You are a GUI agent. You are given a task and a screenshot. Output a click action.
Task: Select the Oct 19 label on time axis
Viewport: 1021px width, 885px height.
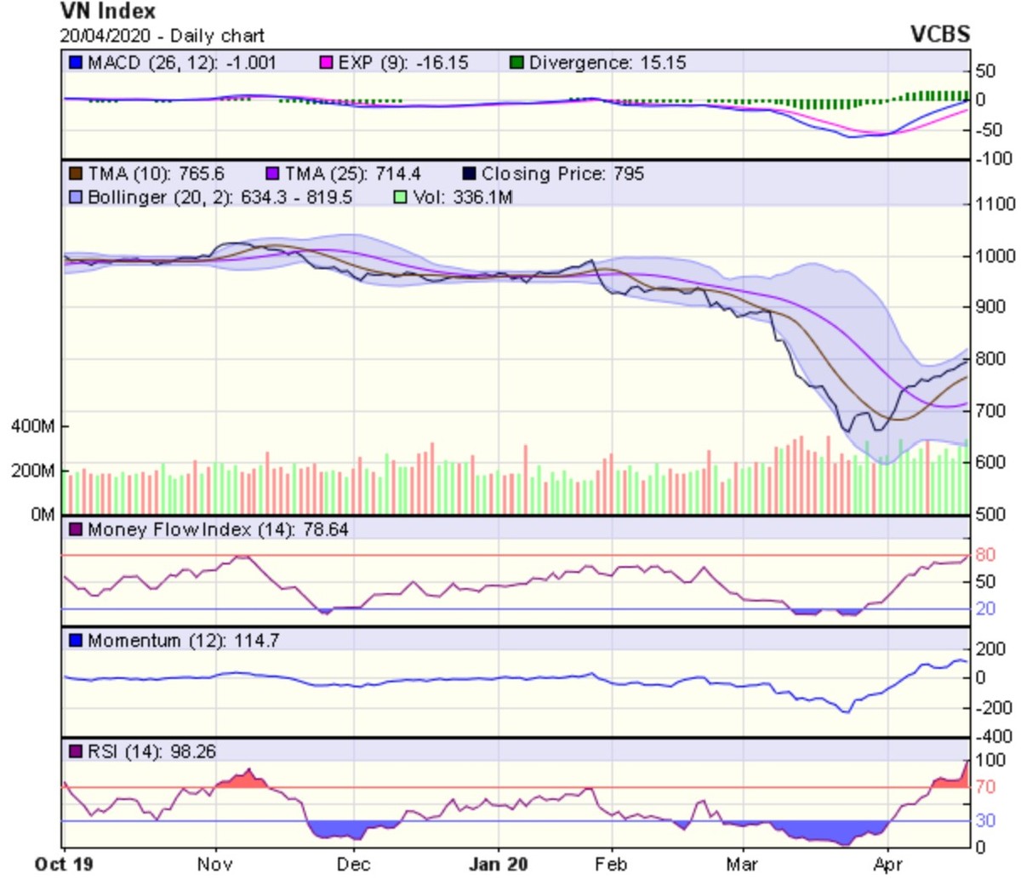click(64, 865)
